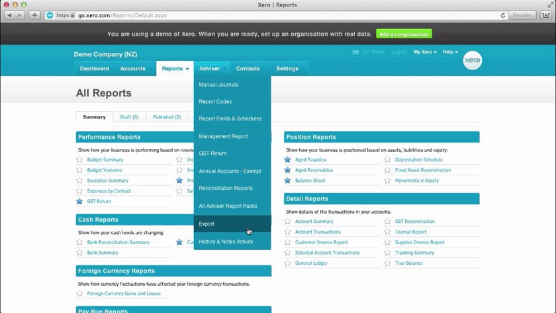Select Annual Accounts - Exempt menu item

(232, 171)
